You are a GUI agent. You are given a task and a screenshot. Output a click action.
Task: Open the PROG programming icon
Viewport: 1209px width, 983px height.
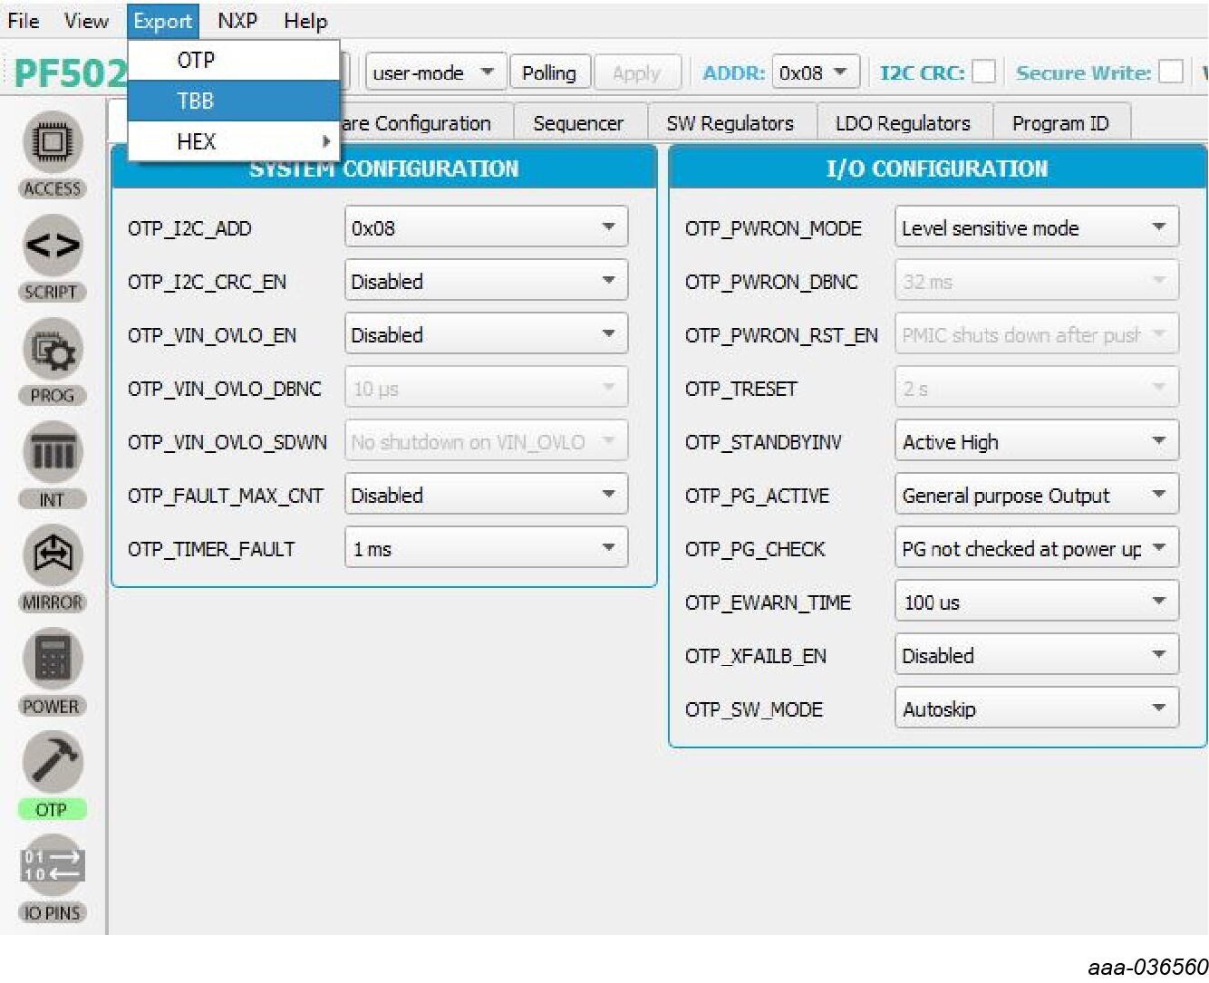point(52,350)
